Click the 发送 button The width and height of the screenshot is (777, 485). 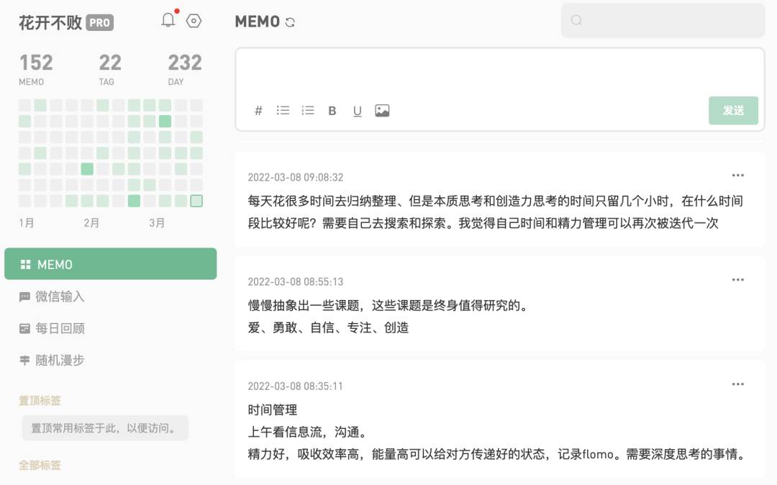coord(733,110)
